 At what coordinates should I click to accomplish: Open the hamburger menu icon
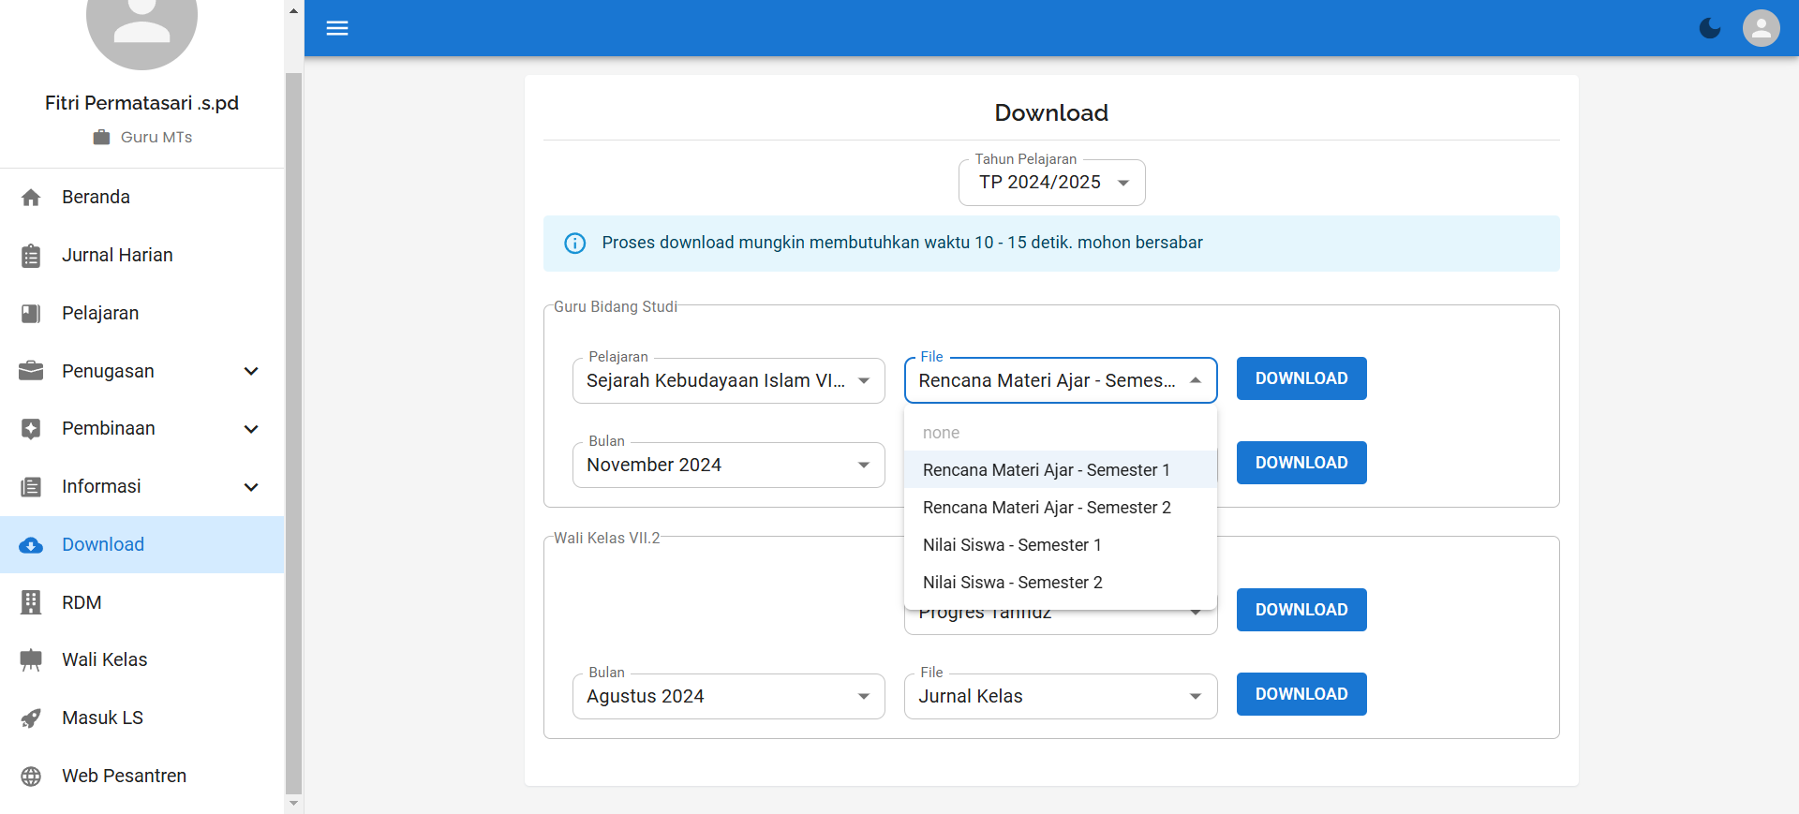click(x=337, y=28)
